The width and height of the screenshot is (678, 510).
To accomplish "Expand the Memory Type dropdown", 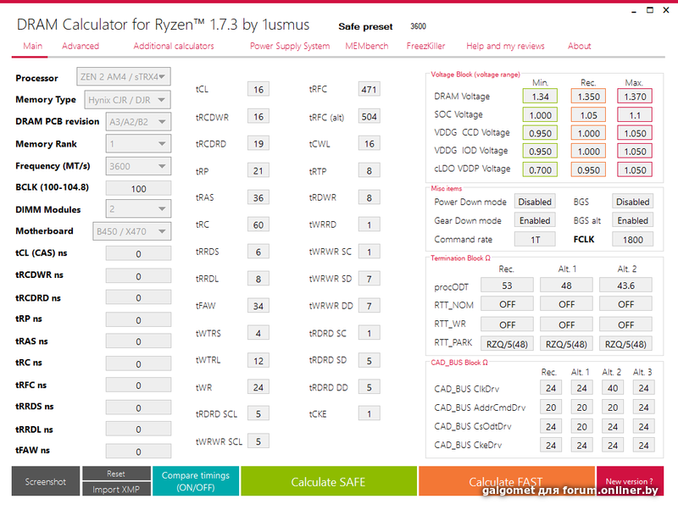I will [128, 100].
